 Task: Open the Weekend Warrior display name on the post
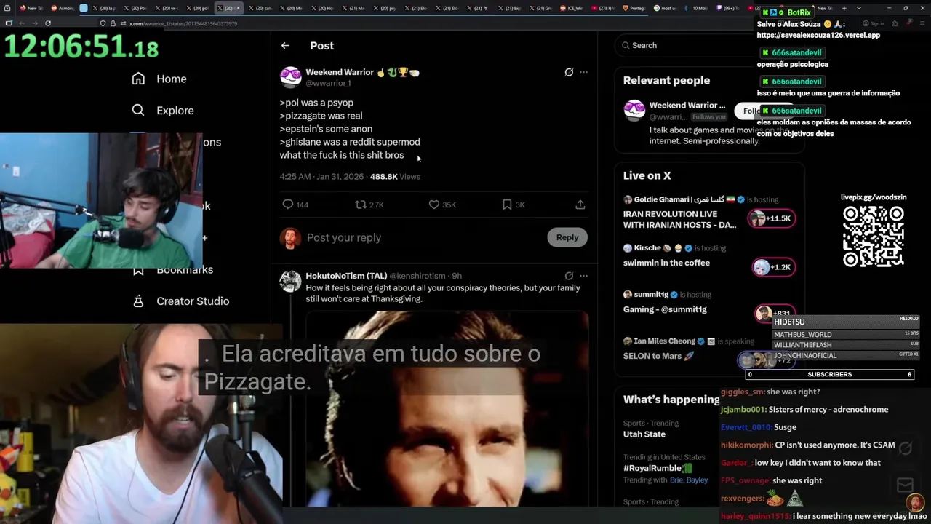click(x=340, y=72)
